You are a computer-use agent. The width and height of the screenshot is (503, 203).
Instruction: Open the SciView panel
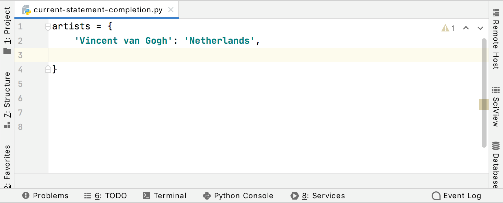495,106
